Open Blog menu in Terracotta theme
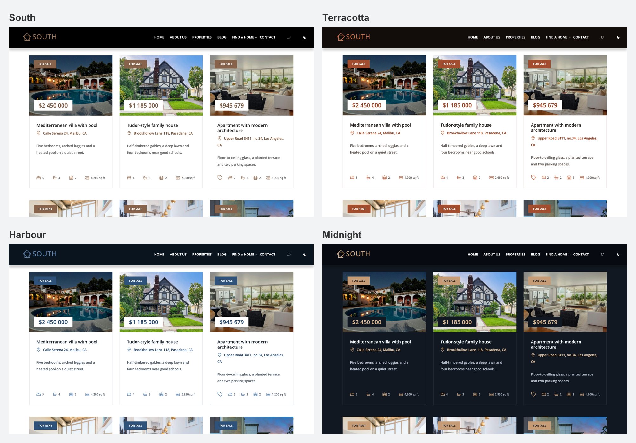 coord(535,37)
